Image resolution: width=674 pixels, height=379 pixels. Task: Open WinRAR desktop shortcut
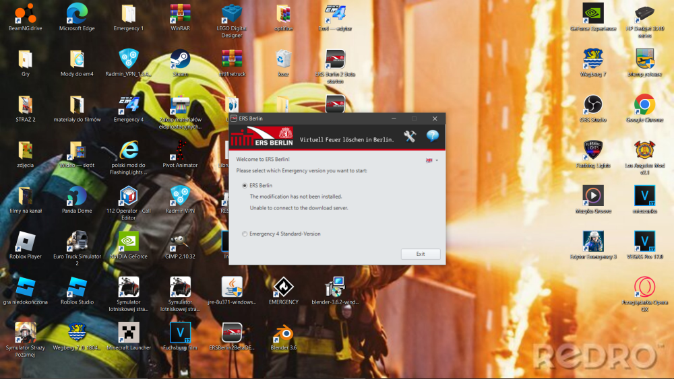[x=180, y=18]
